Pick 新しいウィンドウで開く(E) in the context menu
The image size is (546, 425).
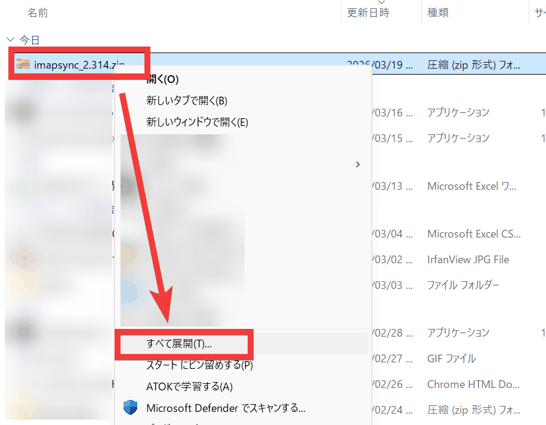(197, 122)
